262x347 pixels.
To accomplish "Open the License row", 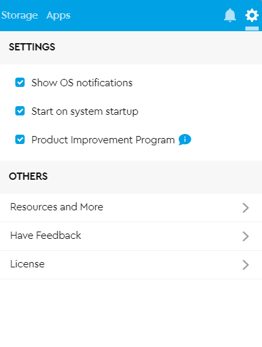I will (131, 265).
